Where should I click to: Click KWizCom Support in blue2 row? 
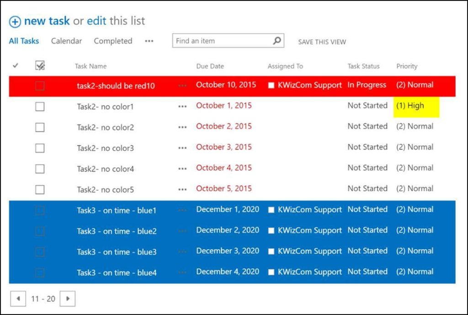[309, 231]
